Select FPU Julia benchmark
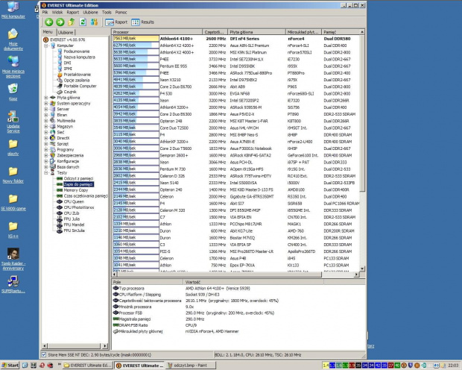The height and width of the screenshot is (370, 462). tap(72, 219)
